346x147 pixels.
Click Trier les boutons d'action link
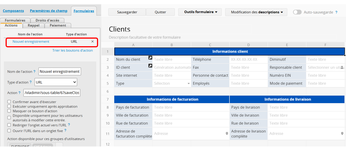click(73, 50)
